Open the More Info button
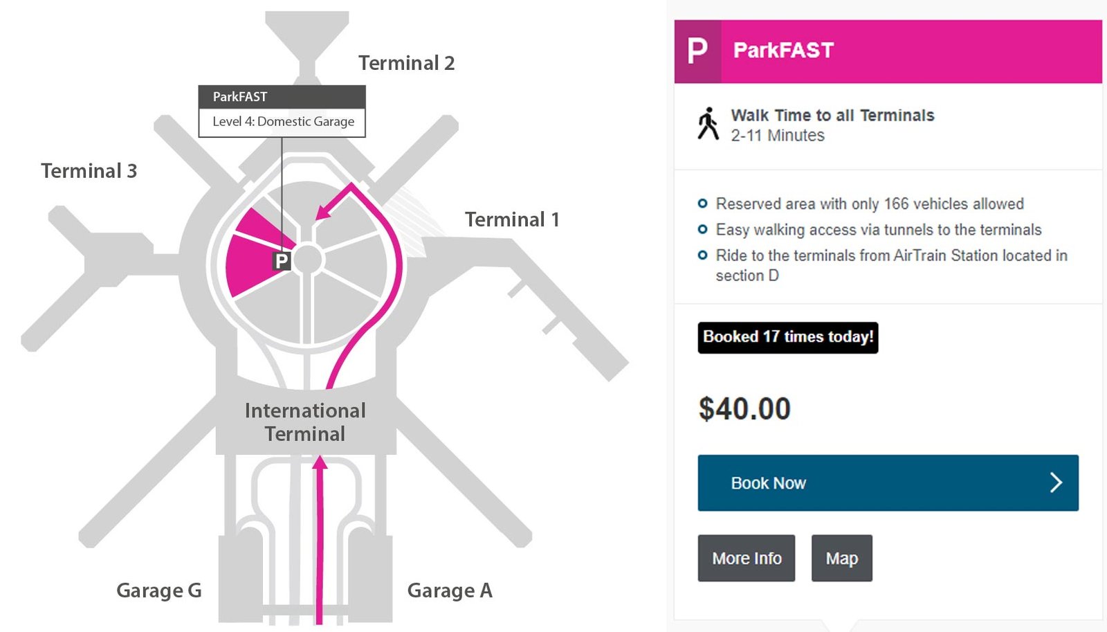This screenshot has width=1107, height=632. click(746, 558)
